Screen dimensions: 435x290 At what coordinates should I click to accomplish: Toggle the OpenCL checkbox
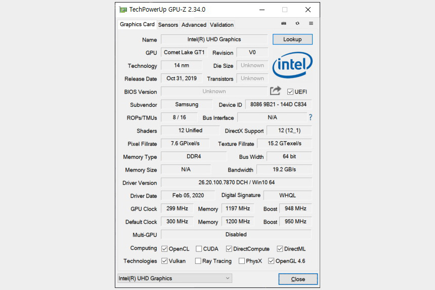point(164,248)
